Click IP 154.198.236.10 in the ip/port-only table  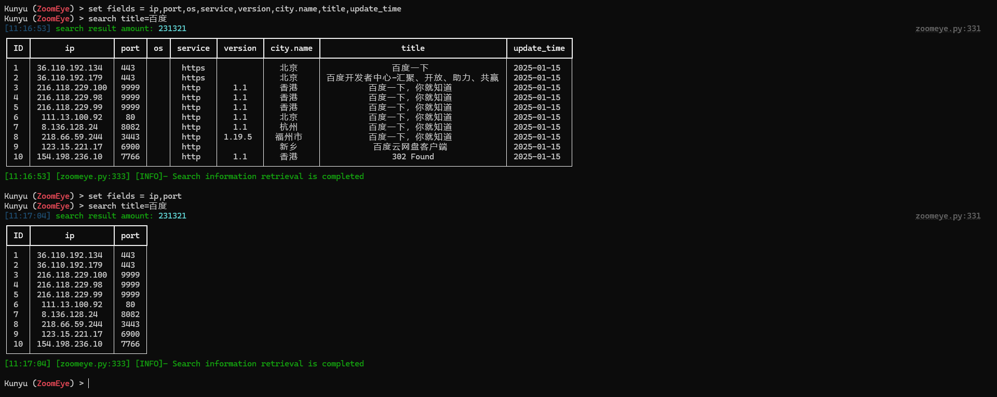tap(70, 344)
